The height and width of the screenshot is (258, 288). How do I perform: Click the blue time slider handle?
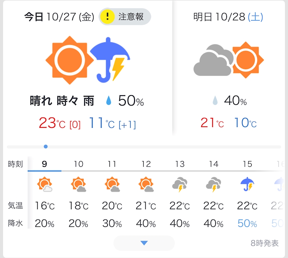46,147
